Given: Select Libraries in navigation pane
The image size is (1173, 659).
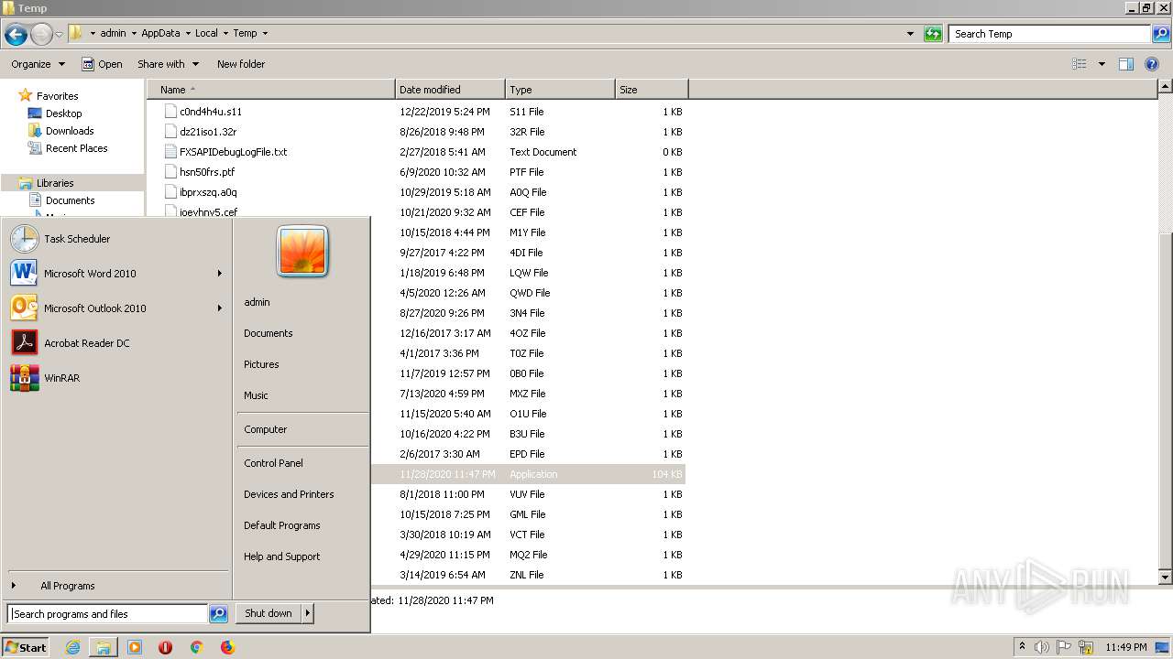Looking at the screenshot, I should pos(55,183).
